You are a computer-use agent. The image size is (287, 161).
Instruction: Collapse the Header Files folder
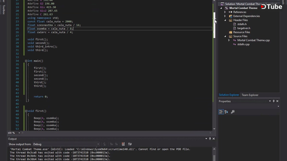(x=225, y=20)
